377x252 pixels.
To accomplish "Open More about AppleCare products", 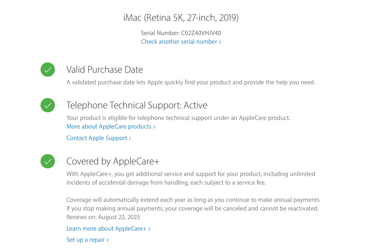I will [x=109, y=127].
